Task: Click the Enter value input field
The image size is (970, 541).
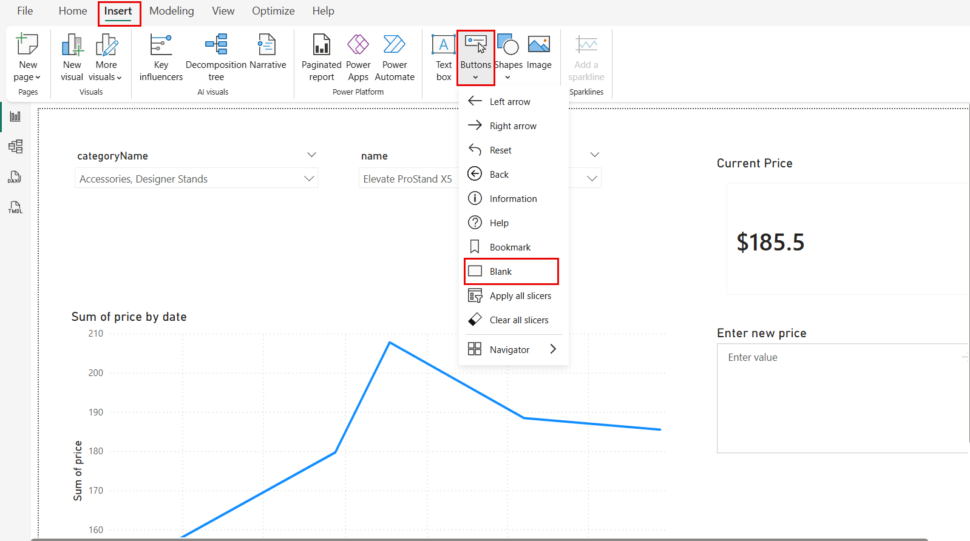Action: point(843,398)
